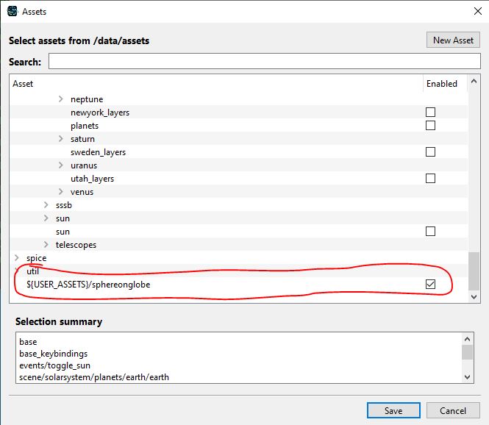Click the Save button
Viewport: 489px width, 425px height.
tap(393, 410)
